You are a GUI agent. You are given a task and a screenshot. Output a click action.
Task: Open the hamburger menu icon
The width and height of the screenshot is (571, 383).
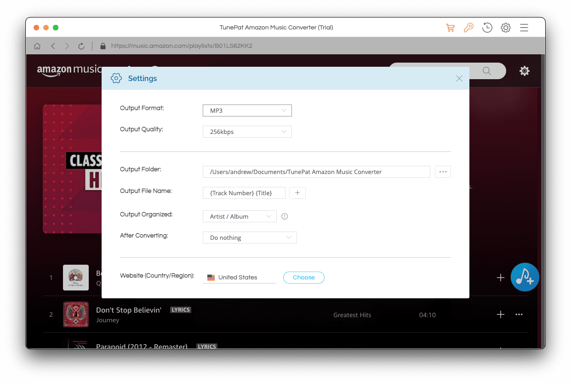pos(524,28)
